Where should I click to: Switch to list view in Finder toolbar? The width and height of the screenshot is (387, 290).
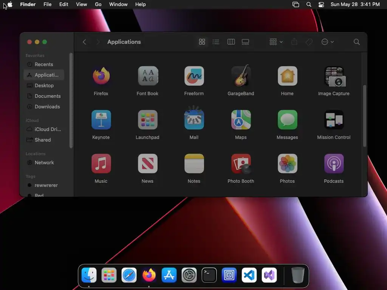(216, 42)
